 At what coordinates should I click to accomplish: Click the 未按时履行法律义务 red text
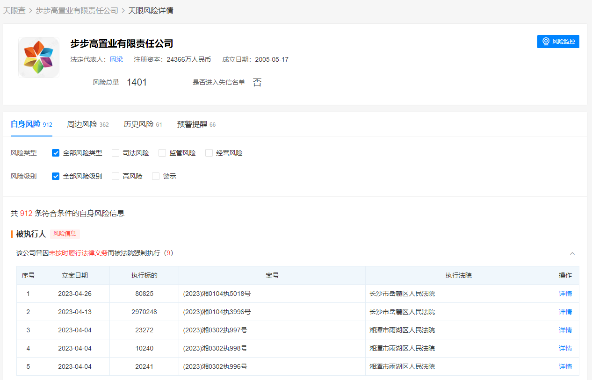78,253
